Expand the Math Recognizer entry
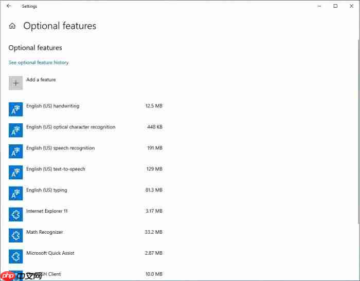 point(45,232)
